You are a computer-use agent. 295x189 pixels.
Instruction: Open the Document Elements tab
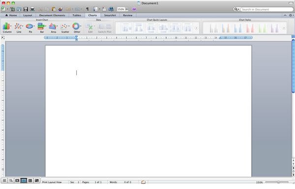click(52, 15)
